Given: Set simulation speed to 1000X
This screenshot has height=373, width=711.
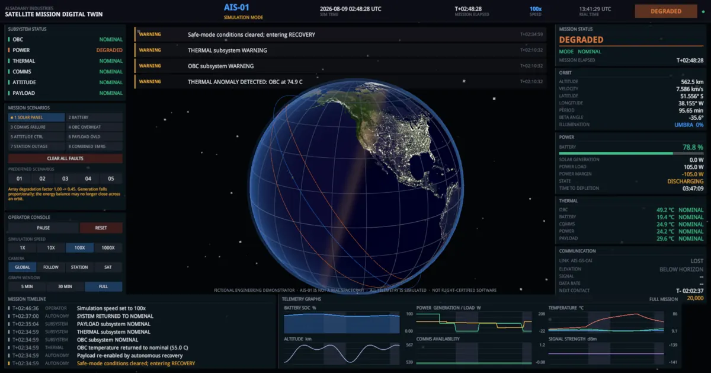Looking at the screenshot, I should coord(108,247).
